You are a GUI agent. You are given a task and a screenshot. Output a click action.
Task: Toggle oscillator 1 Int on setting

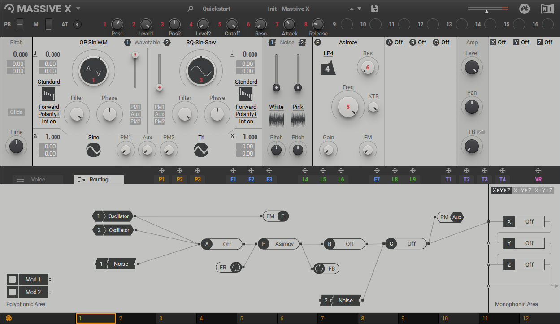(48, 121)
